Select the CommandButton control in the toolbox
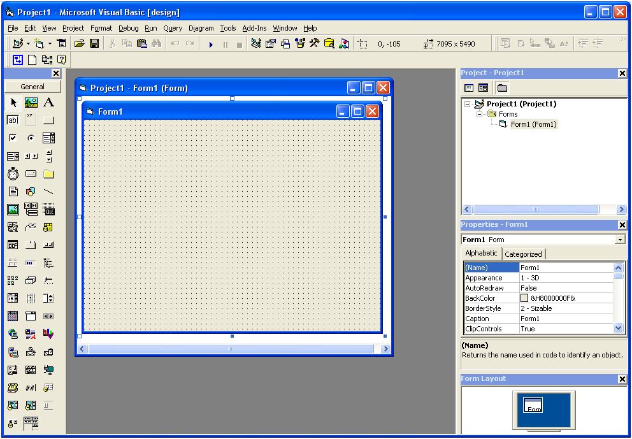Image resolution: width=632 pixels, height=439 pixels. tap(49, 120)
